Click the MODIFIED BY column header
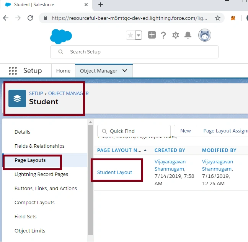This screenshot has height=242, width=248. pos(219,150)
